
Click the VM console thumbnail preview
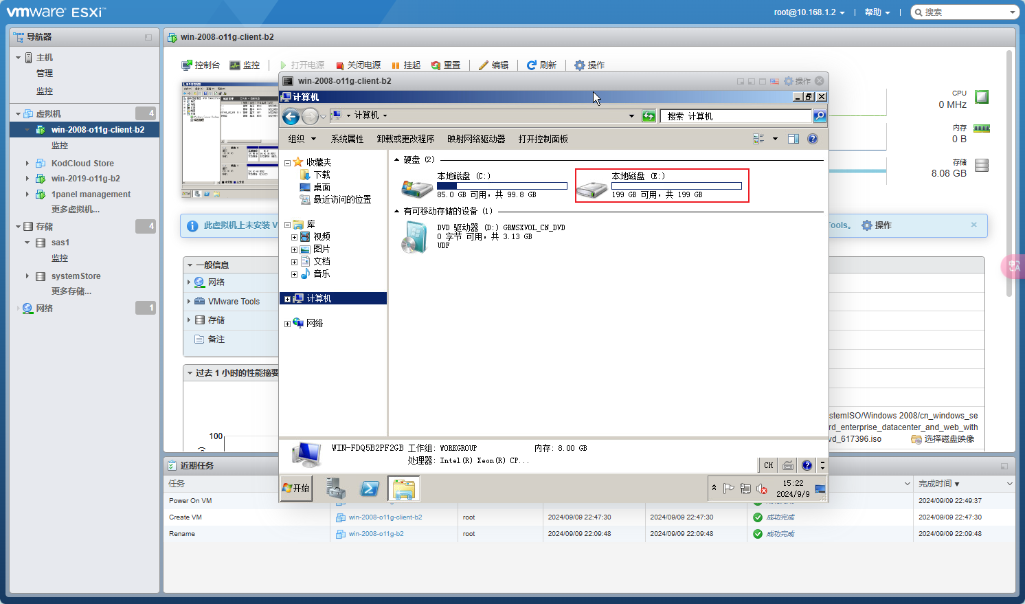pos(230,141)
